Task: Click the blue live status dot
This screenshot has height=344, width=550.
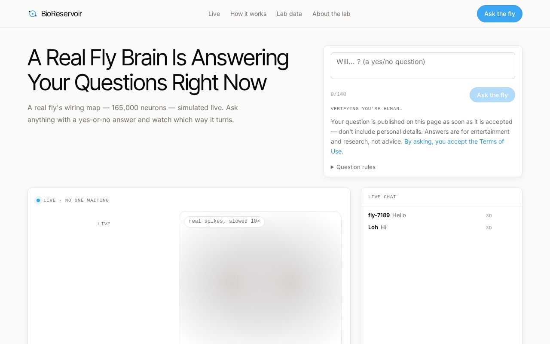Action: 38,200
